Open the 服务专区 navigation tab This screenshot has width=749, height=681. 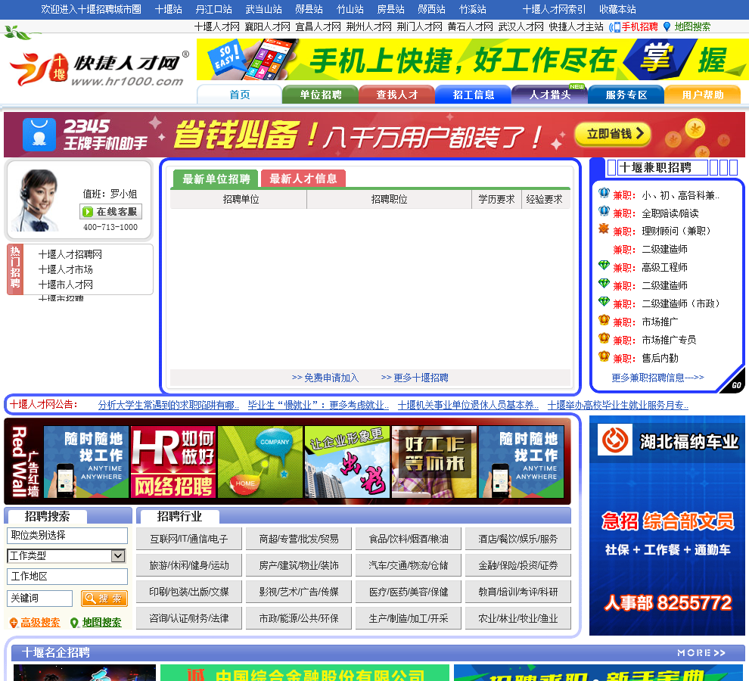point(626,95)
